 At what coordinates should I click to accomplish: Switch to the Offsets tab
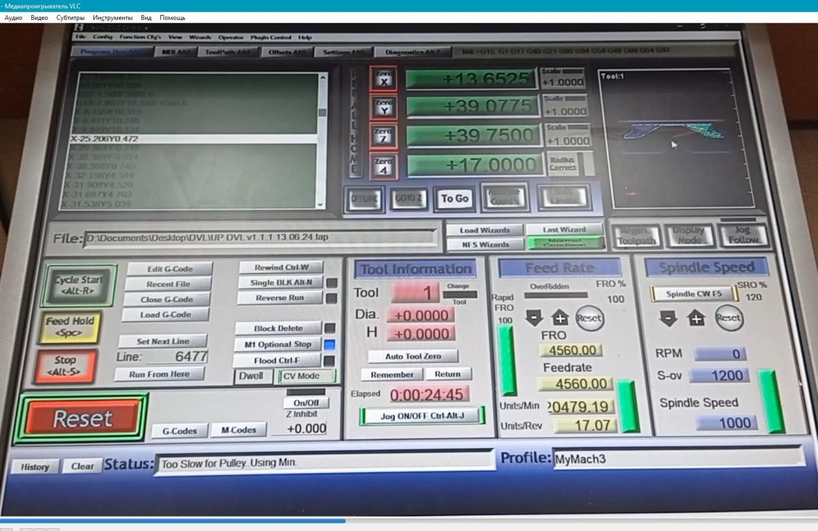pyautogui.click(x=287, y=52)
